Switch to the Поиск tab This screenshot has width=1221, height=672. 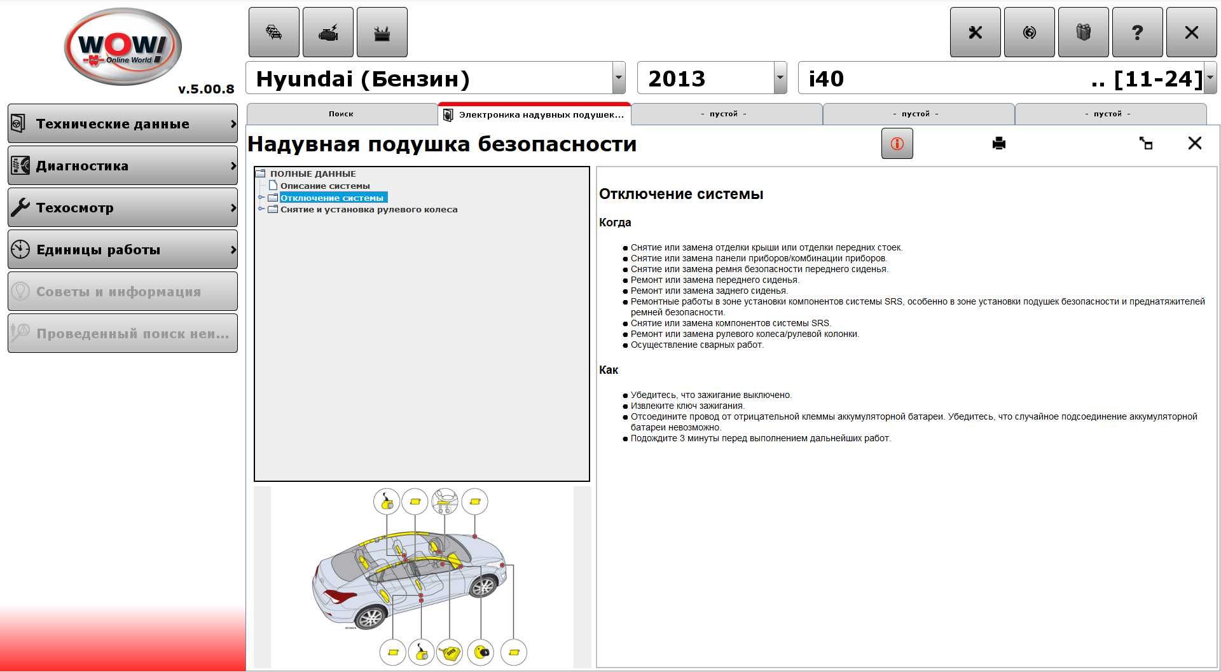[341, 114]
